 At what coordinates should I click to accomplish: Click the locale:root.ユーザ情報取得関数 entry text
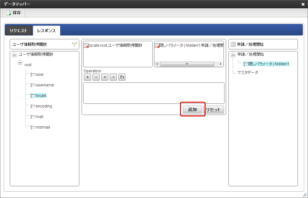[116, 45]
